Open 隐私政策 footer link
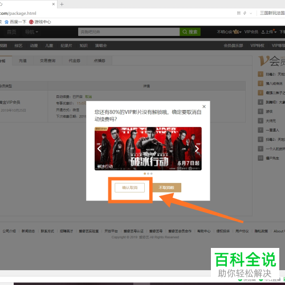Screen dimensions: 285x285 pos(261,231)
